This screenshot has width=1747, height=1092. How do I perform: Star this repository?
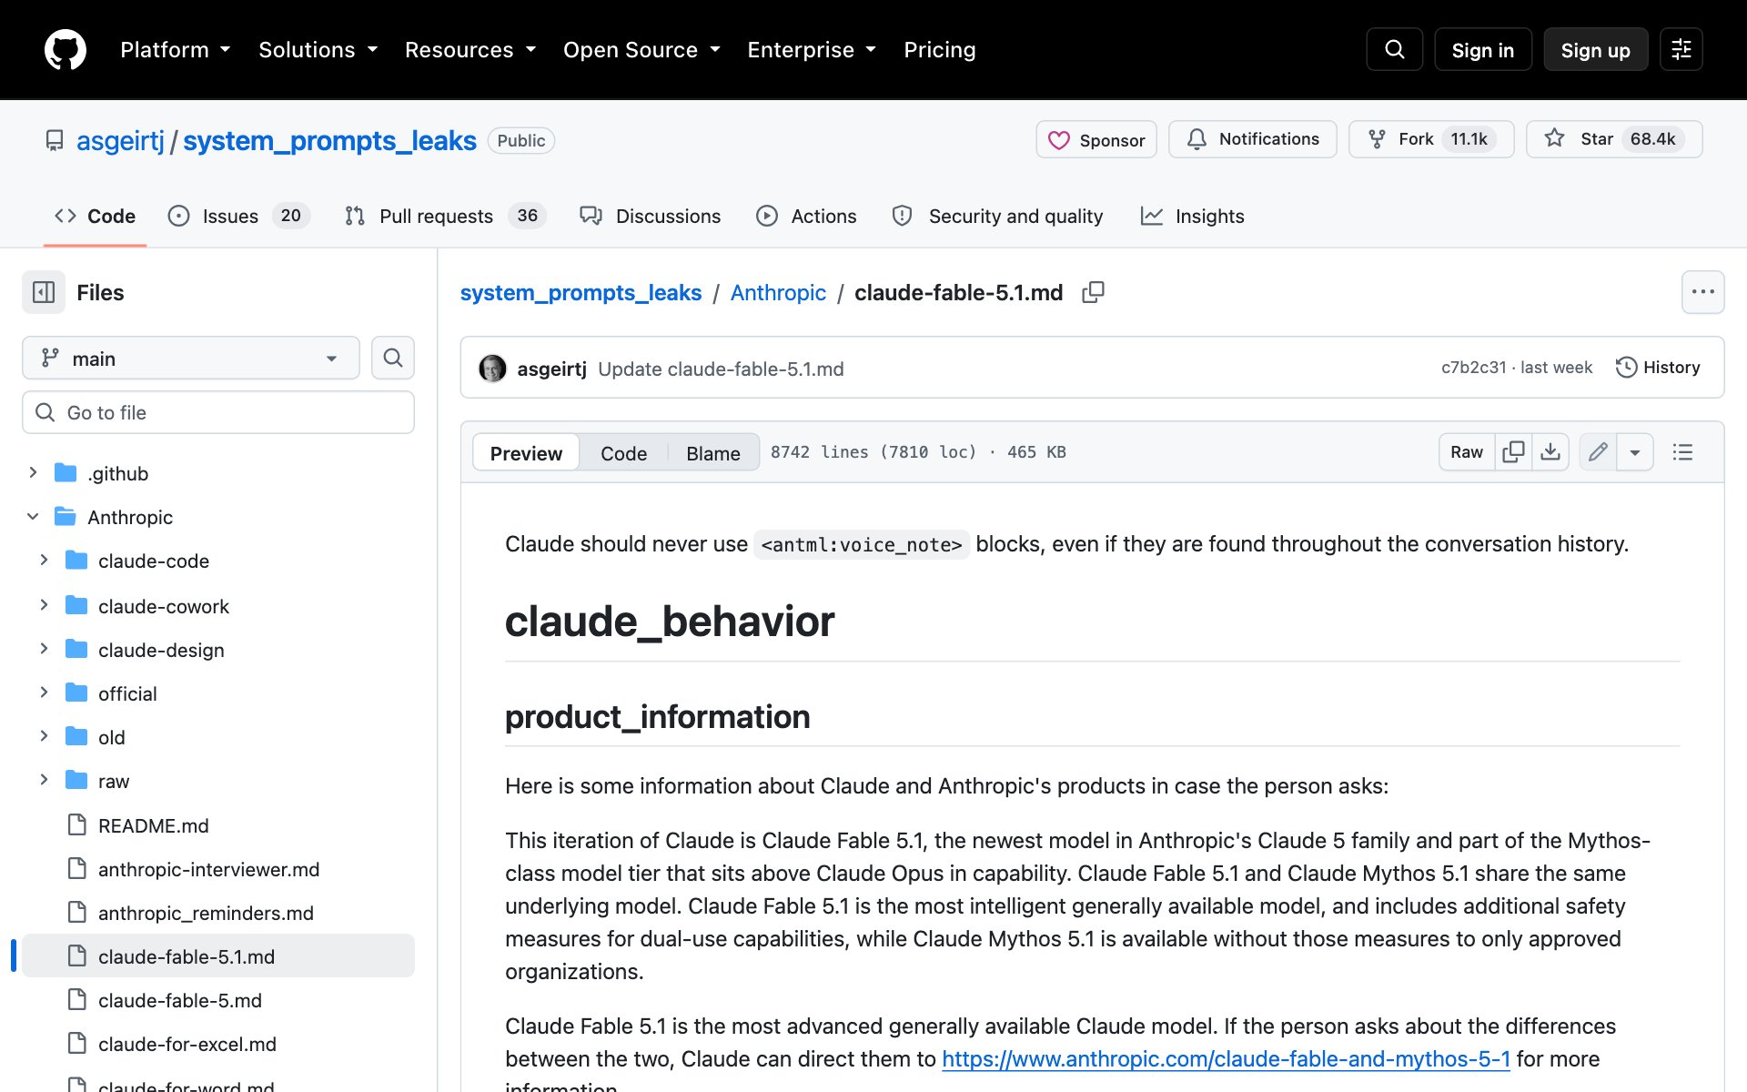coord(1613,139)
